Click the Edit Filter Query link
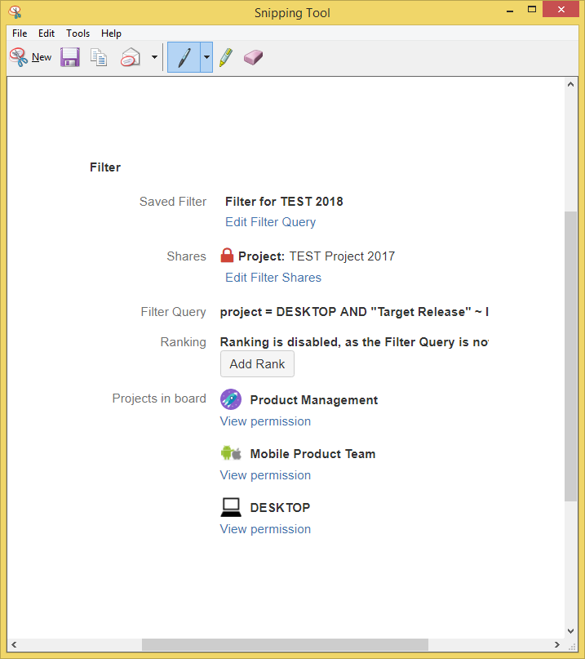The image size is (585, 659). pyautogui.click(x=270, y=222)
